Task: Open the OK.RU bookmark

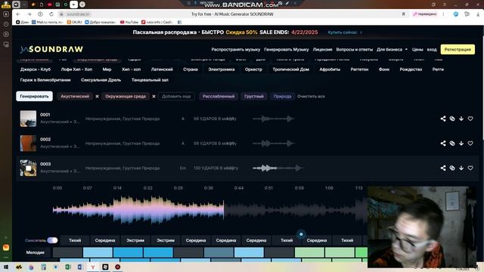Action: (74, 22)
